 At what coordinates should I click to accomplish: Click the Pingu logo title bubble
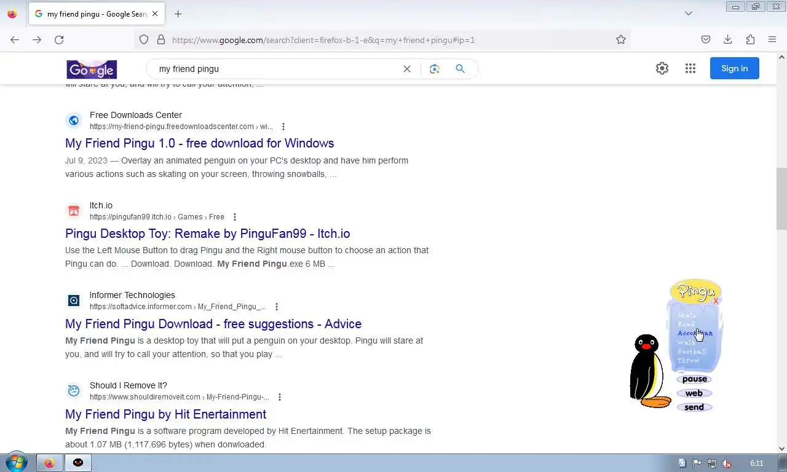point(695,291)
